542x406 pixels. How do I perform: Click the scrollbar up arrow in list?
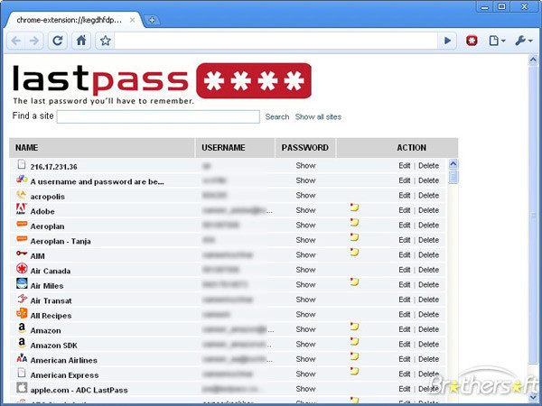point(453,164)
